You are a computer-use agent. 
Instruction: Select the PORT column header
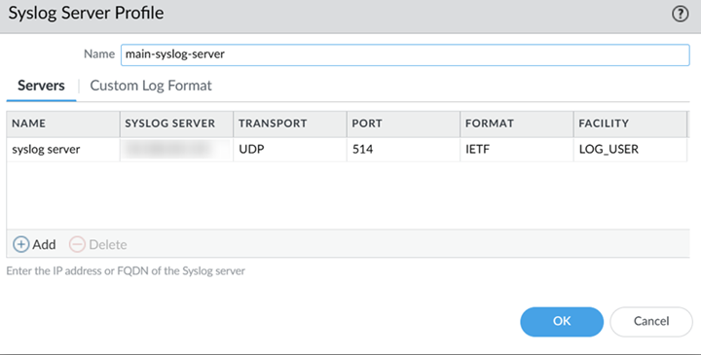point(404,124)
